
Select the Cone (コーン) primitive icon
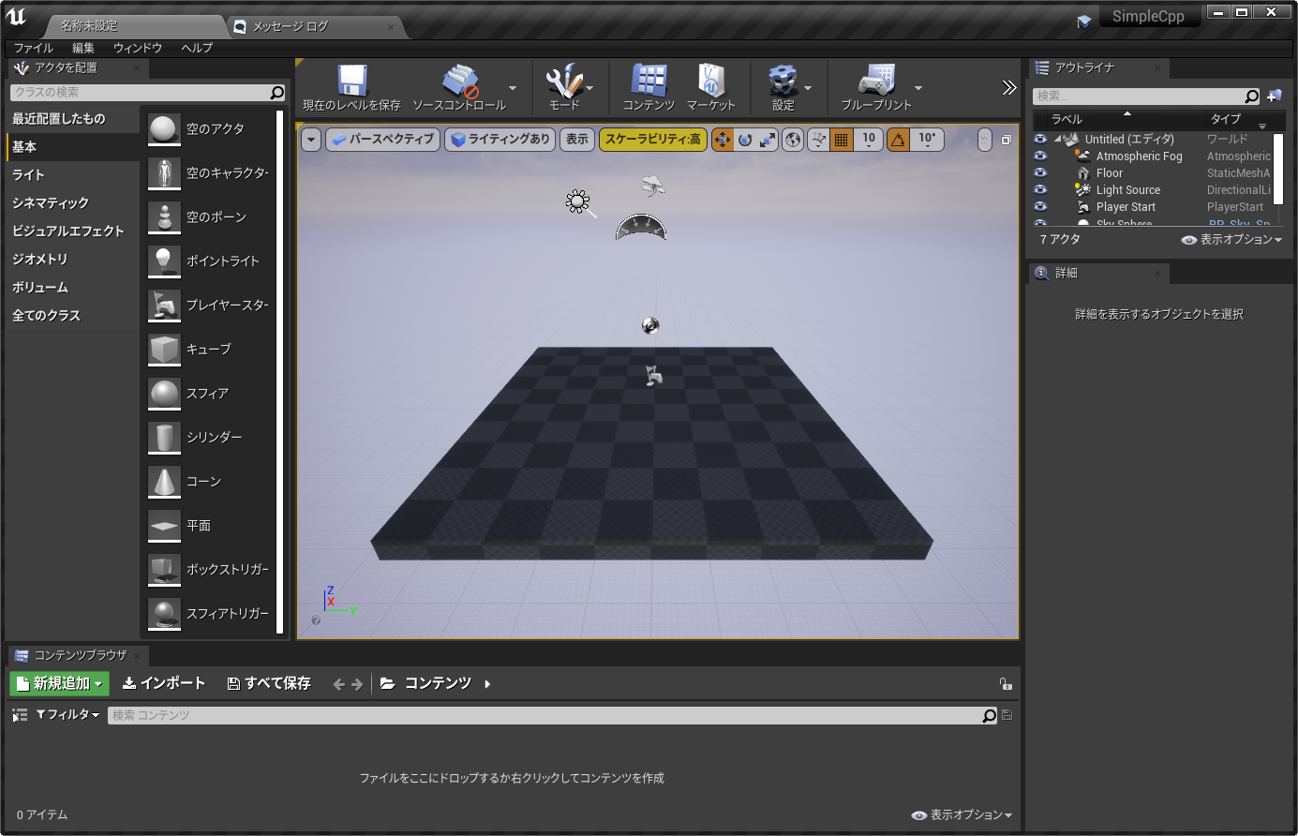(x=164, y=482)
